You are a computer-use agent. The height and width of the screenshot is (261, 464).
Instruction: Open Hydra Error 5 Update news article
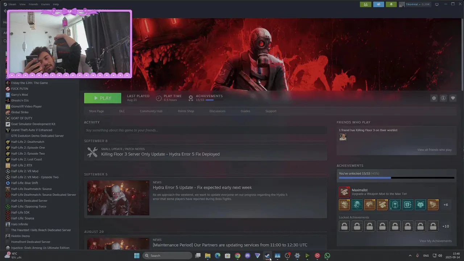(202, 187)
